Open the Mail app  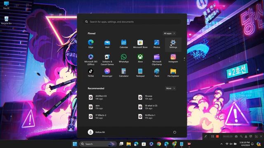[x=107, y=44]
